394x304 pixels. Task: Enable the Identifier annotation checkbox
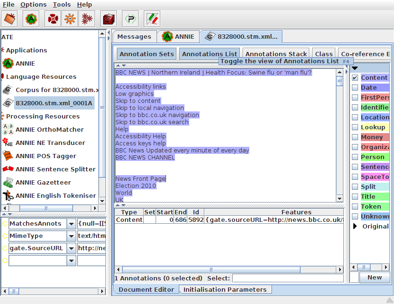(355, 107)
